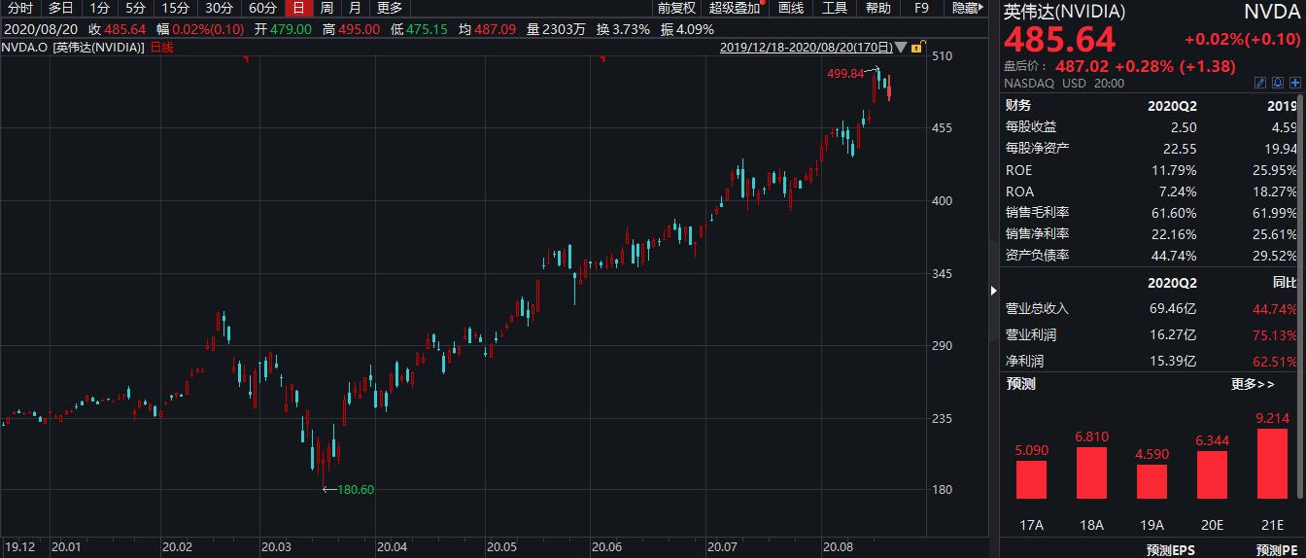The image size is (1306, 558).
Task: Click the 2020Q2 column header in 财务
Action: 1172,105
